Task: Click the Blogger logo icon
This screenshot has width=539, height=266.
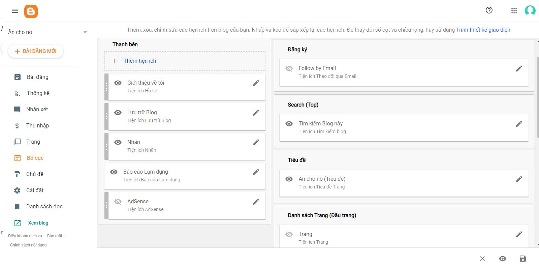Action: [x=31, y=11]
